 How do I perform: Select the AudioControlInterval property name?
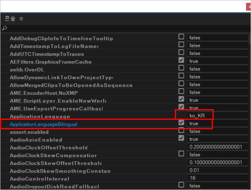(x=39, y=179)
